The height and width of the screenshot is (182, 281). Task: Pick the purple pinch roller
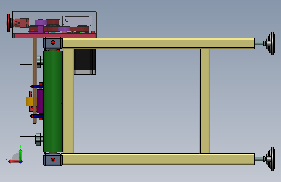40,101
